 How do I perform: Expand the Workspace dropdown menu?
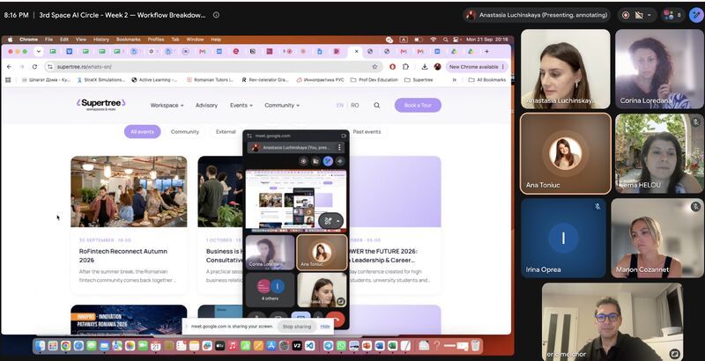(167, 105)
